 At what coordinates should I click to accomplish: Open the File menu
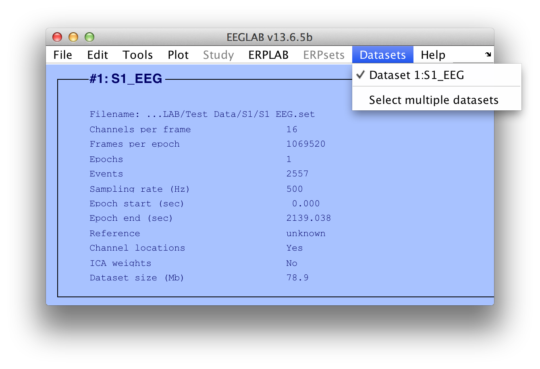[63, 55]
